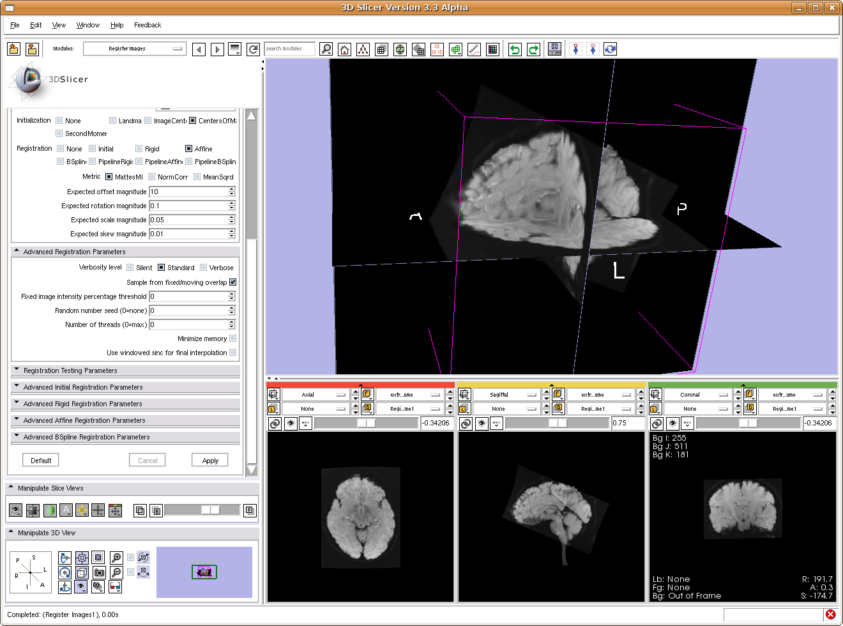Viewport: 843px width, 626px height.
Task: Set verbosity level to Verbose
Action: point(204,268)
